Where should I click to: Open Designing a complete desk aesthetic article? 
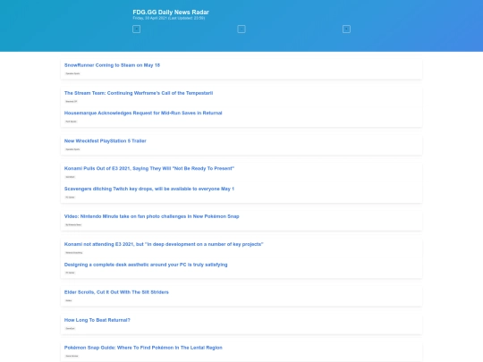[146, 265]
